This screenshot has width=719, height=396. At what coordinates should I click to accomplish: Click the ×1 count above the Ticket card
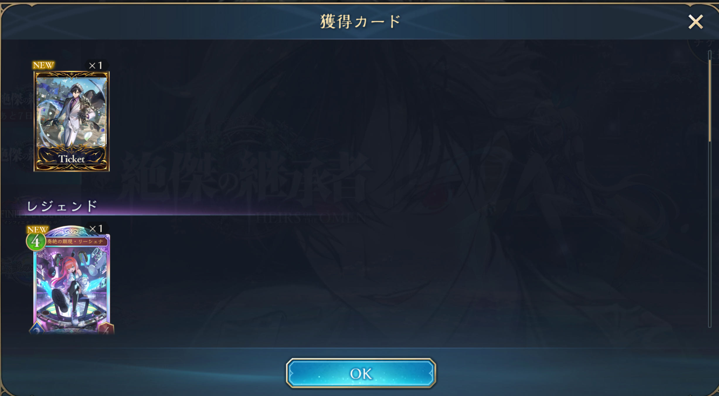tap(96, 65)
